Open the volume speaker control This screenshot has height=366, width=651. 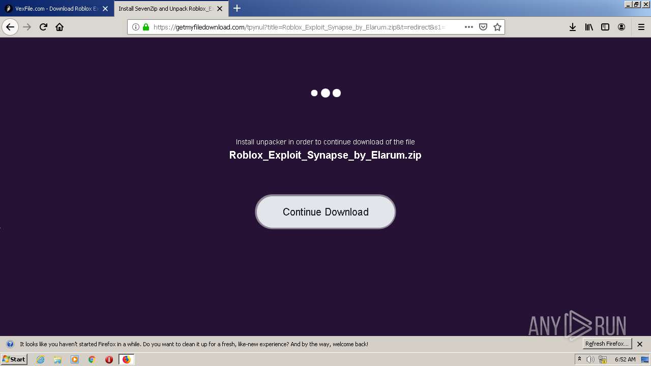590,359
